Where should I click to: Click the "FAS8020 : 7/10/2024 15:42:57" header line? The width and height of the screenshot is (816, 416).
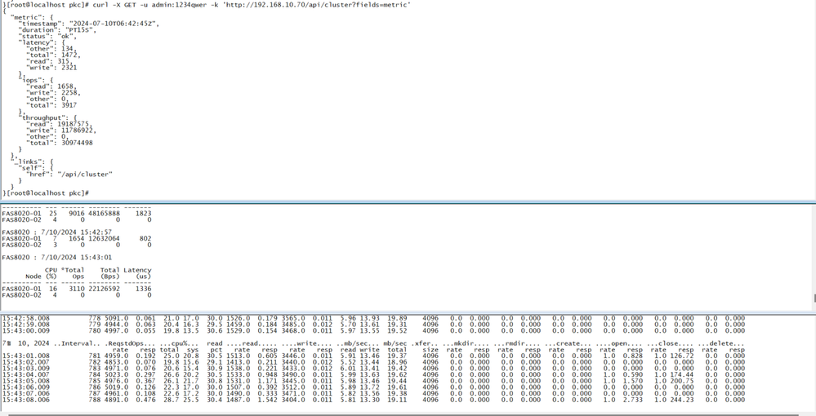(x=56, y=232)
